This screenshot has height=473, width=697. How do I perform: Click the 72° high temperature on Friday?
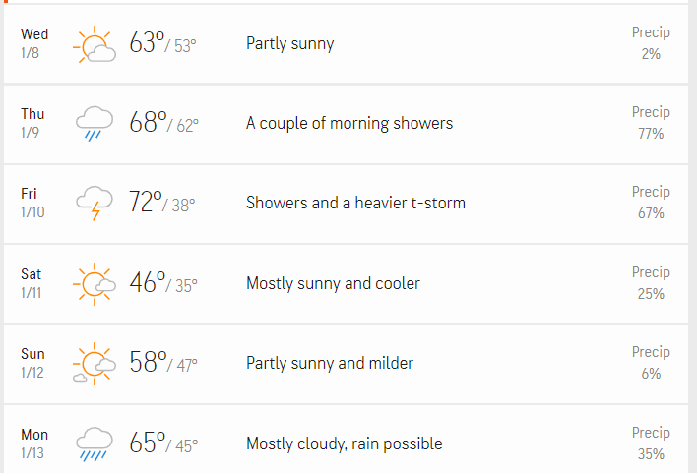pyautogui.click(x=147, y=202)
